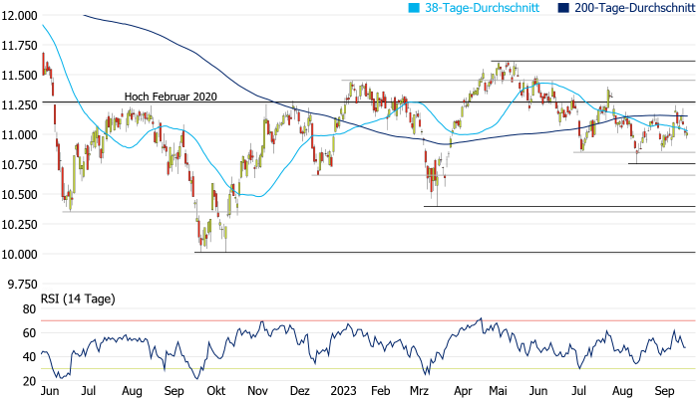Click the Nov month on time axis

pos(258,391)
